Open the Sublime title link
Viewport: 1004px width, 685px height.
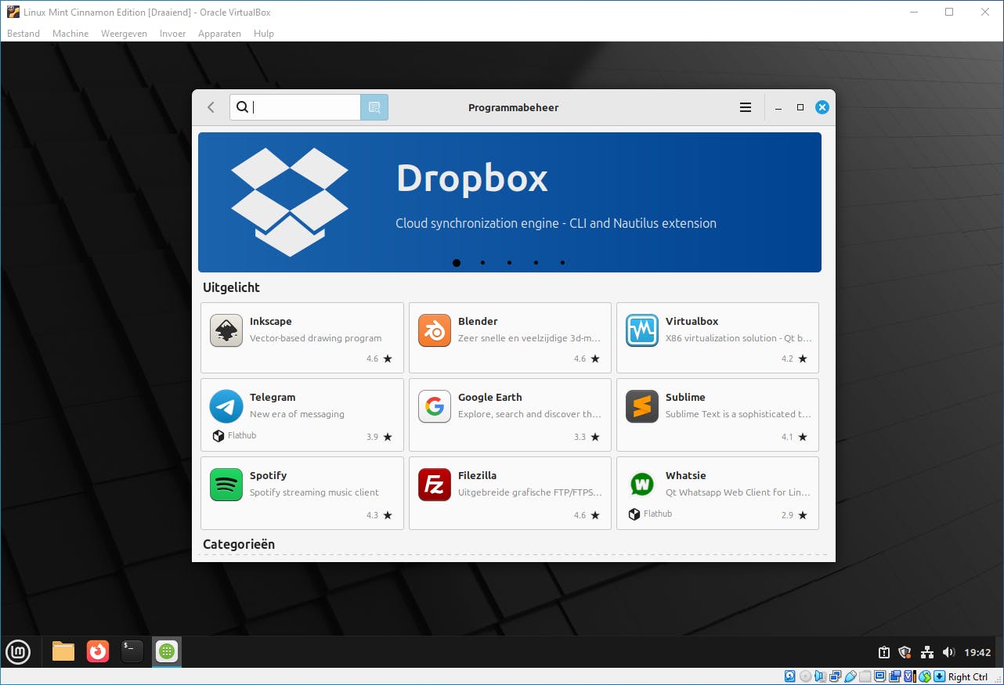coord(685,398)
